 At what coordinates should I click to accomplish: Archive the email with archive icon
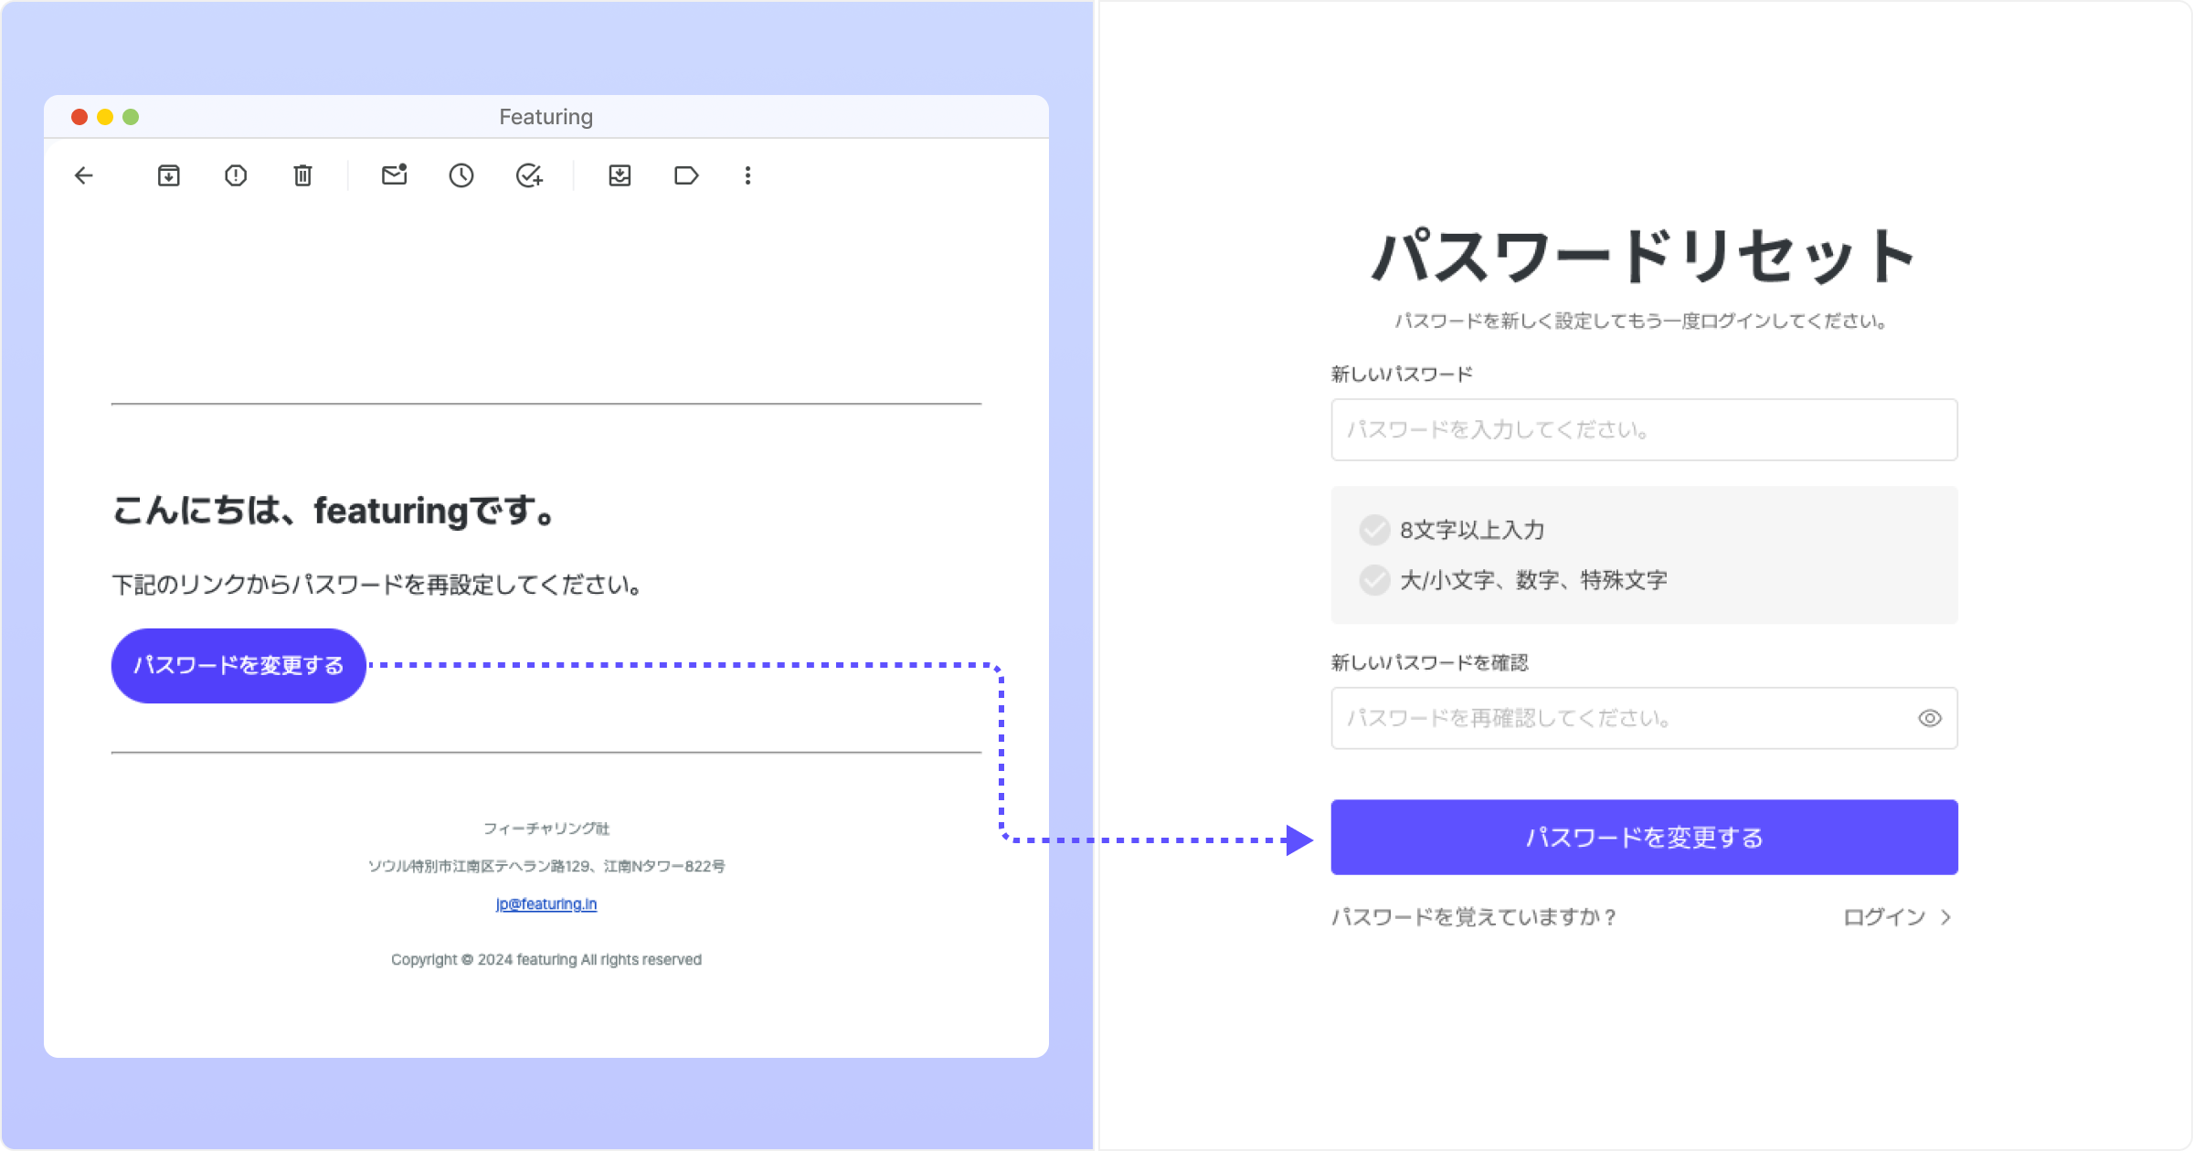tap(169, 175)
